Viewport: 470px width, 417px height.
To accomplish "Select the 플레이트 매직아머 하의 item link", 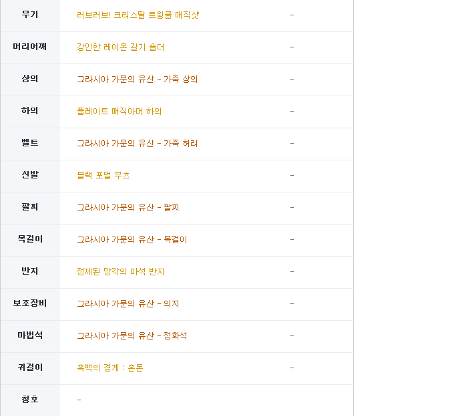I will click(119, 112).
